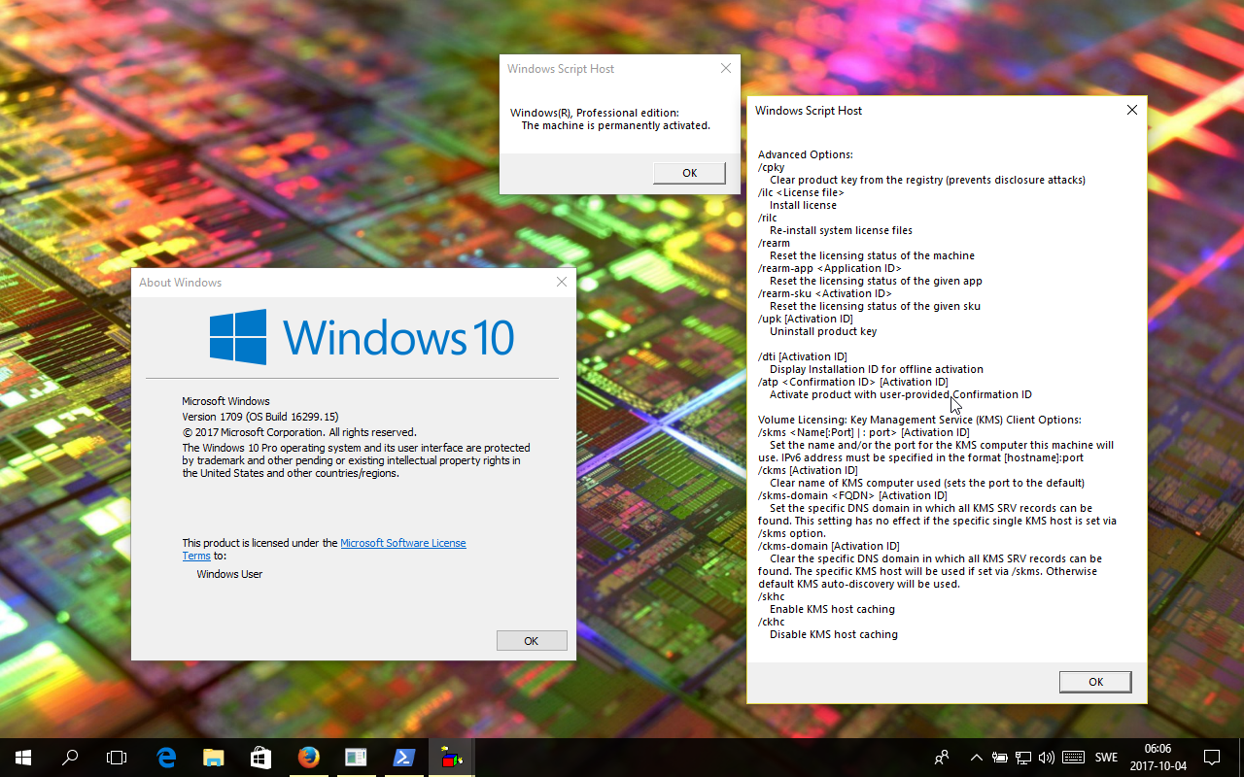
Task: Click the 'Windows User' licensee text
Action: [229, 574]
